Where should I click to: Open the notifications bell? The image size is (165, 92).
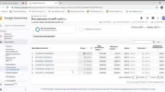(x=141, y=18)
